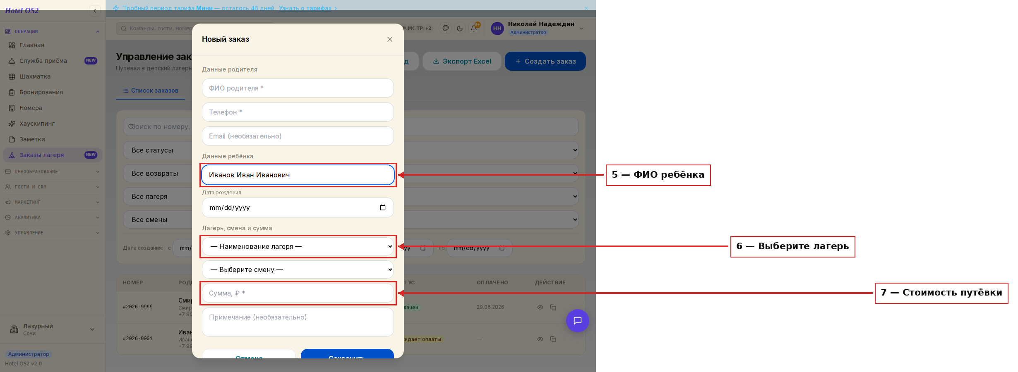The height and width of the screenshot is (372, 1018).
Task: Open the notifications bell icon
Action: pyautogui.click(x=474, y=29)
